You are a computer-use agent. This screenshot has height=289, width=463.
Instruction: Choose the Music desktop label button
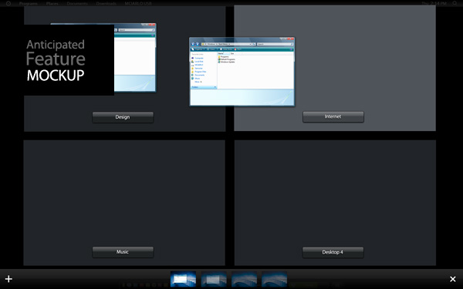123,252
